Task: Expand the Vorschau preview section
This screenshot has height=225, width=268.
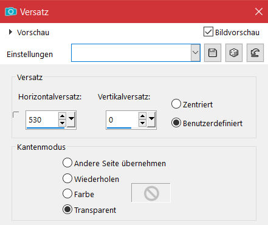Action: 10,32
